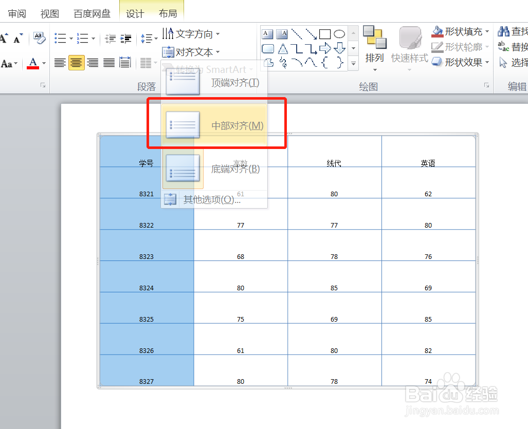The width and height of the screenshot is (528, 429).
Task: Open 形状填充 shape fill options
Action: [460, 32]
